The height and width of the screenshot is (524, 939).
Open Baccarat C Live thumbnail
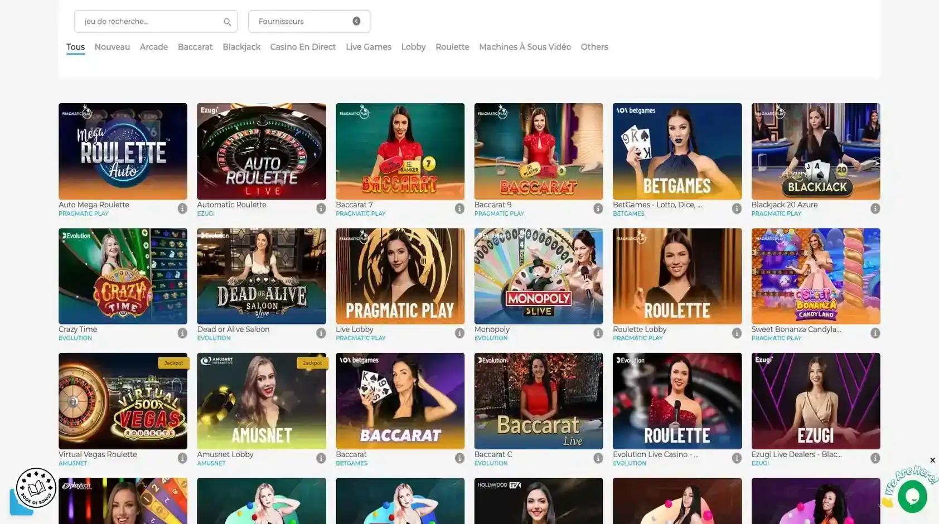pyautogui.click(x=539, y=401)
